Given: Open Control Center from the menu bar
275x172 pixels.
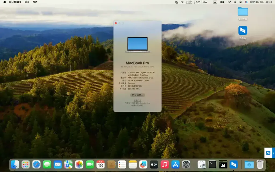Looking at the screenshot, I should coord(241,2).
